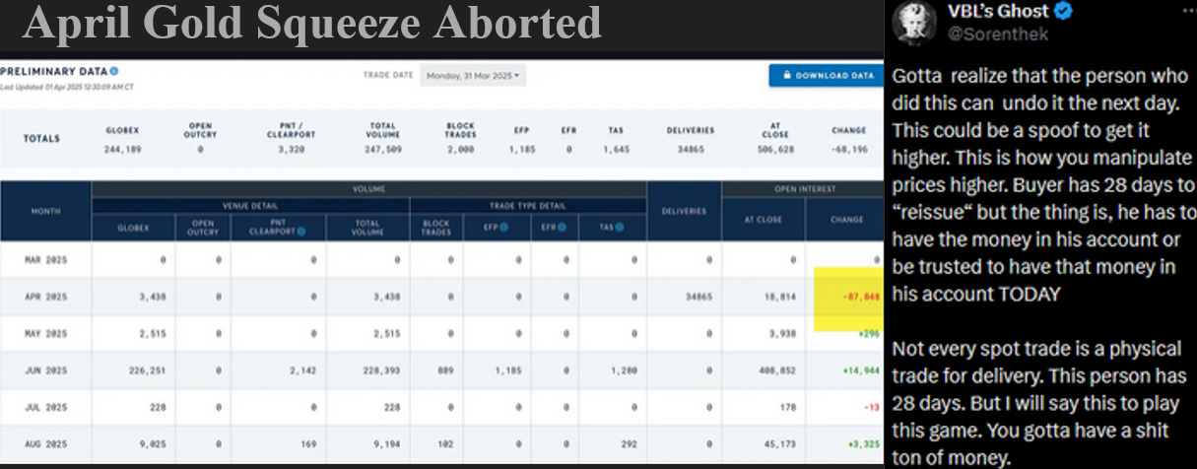Click the MONTH column header
The image size is (1197, 469).
[x=45, y=211]
